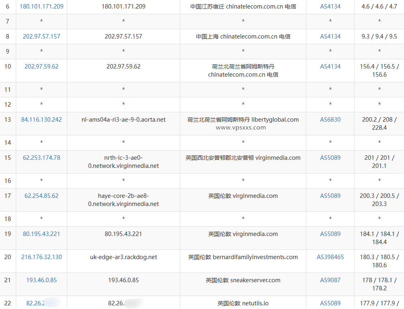Open IP link 180.101.171.209
Viewport: 404px width, 309px height.
[x=41, y=6]
